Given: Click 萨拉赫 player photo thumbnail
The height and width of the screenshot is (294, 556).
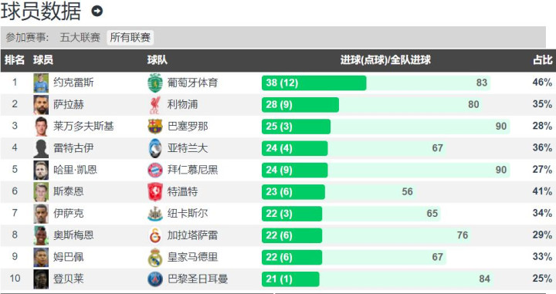Looking at the screenshot, I should pyautogui.click(x=41, y=104).
